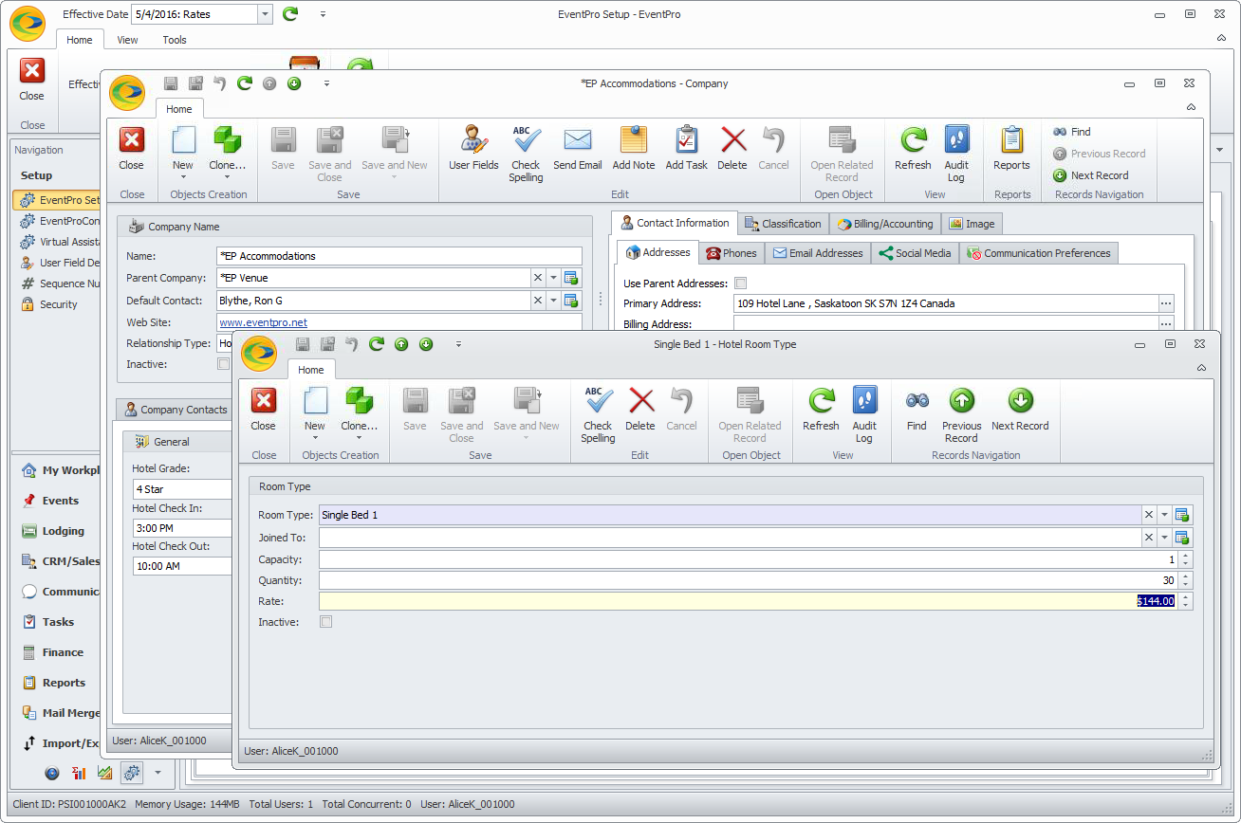This screenshot has width=1241, height=823.
Task: Toggle Inactive checkbox in Hotel Room Type
Action: tap(326, 622)
